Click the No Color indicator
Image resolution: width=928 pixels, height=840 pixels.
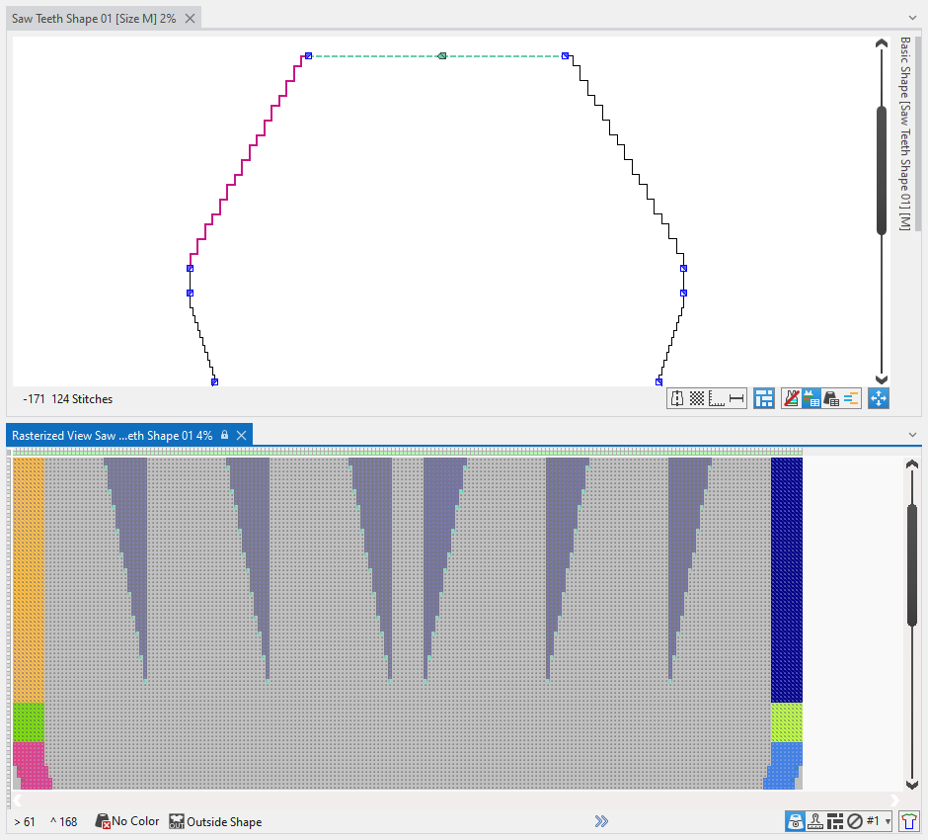(127, 821)
